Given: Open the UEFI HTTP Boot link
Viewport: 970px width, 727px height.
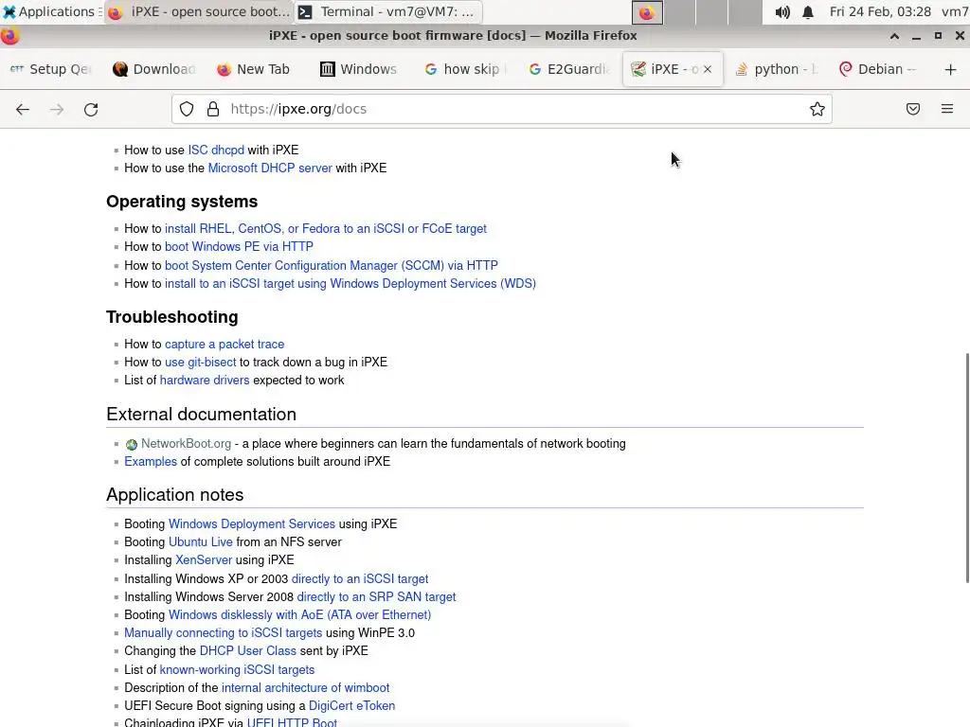Looking at the screenshot, I should 292,722.
